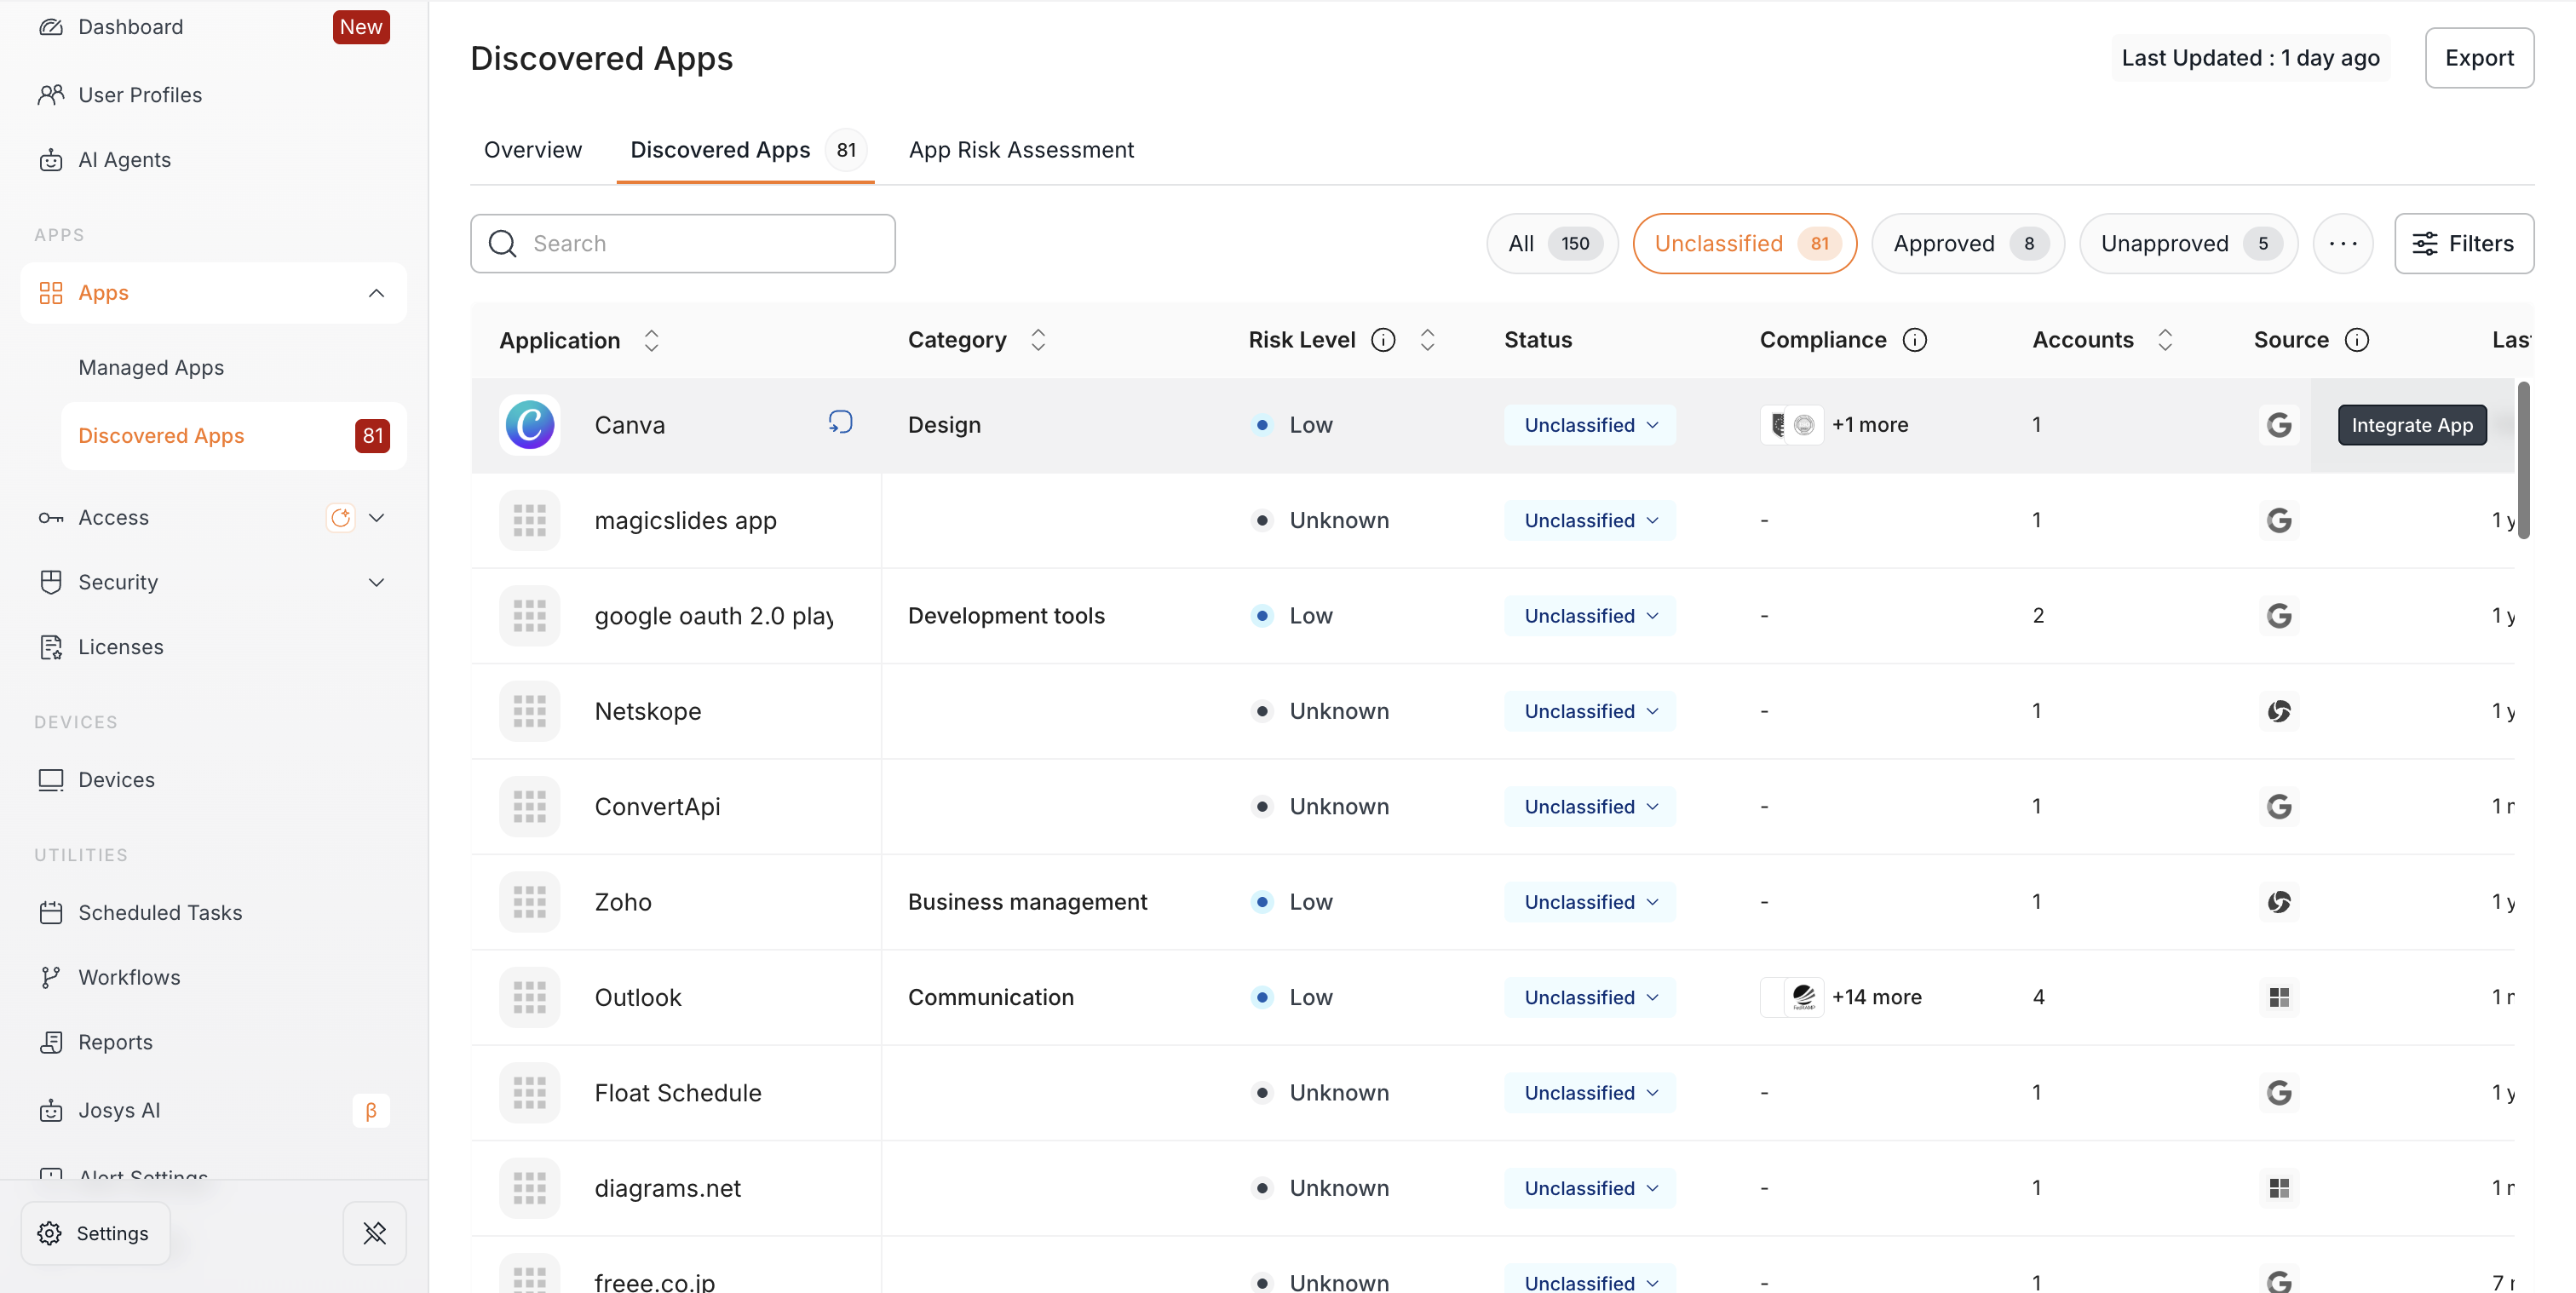
Task: Open more filter chips ellipsis
Action: (2343, 243)
